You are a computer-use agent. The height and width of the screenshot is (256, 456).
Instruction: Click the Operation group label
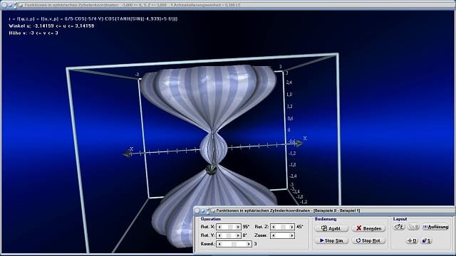211,219
